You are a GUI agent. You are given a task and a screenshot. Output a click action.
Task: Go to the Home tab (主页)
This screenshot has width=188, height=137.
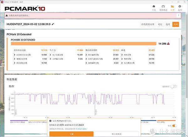coord(154,8)
